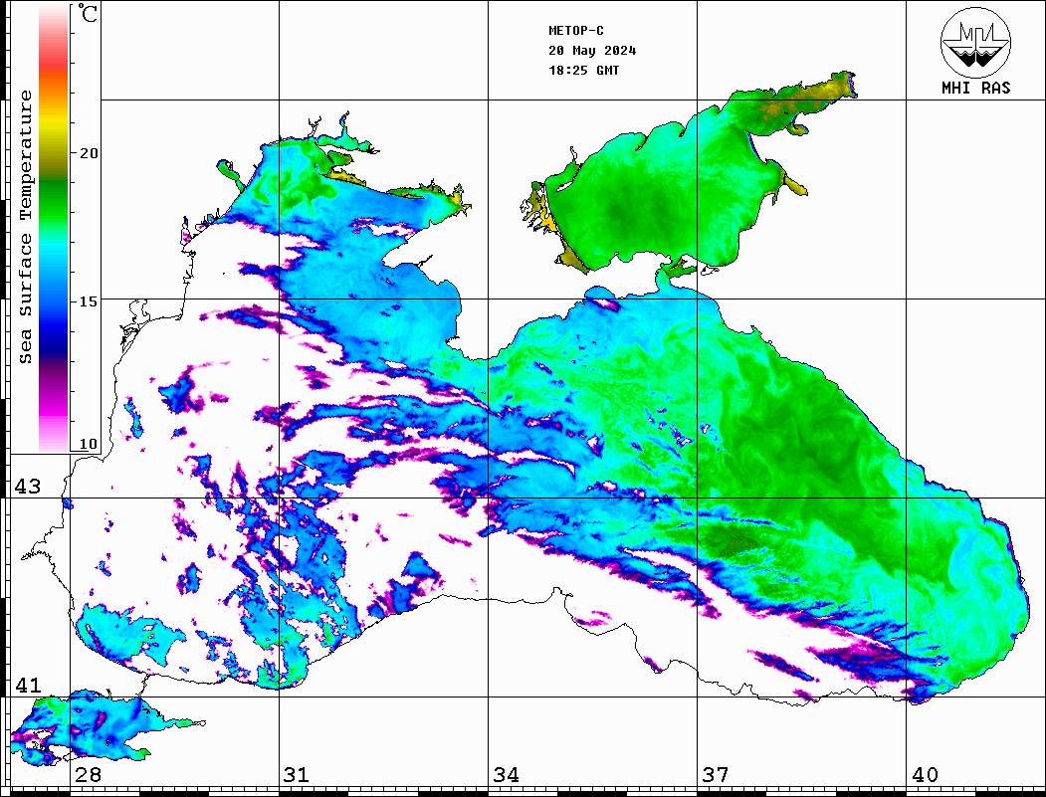Image resolution: width=1046 pixels, height=797 pixels.
Task: Click the latitude label 41
Action: pyautogui.click(x=28, y=686)
